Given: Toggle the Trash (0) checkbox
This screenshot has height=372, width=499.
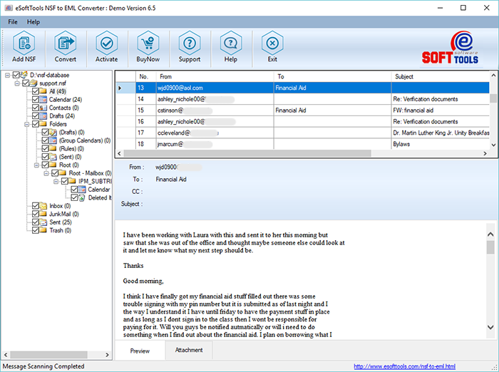Looking at the screenshot, I should pyautogui.click(x=36, y=230).
